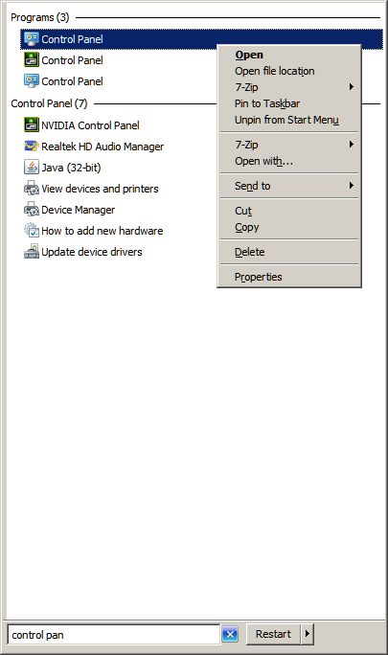This screenshot has width=388, height=655.
Task: Expand the Send to submenu arrow
Action: (x=352, y=186)
